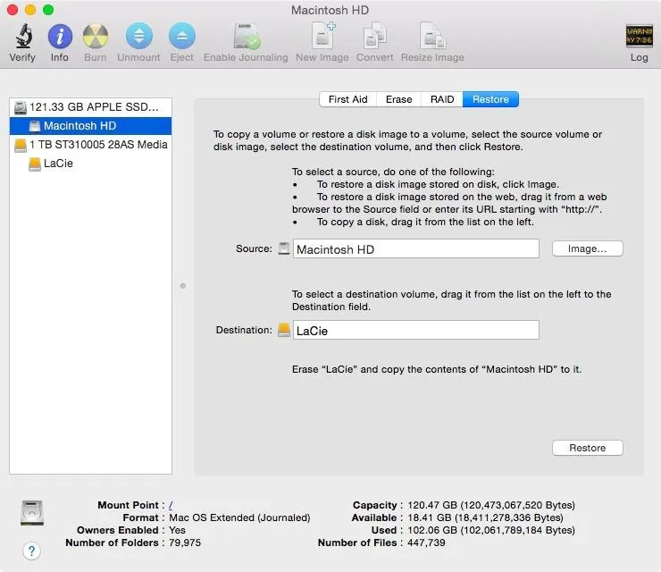Select the Restore tab
Screen dimensions: 661x572
tap(490, 99)
